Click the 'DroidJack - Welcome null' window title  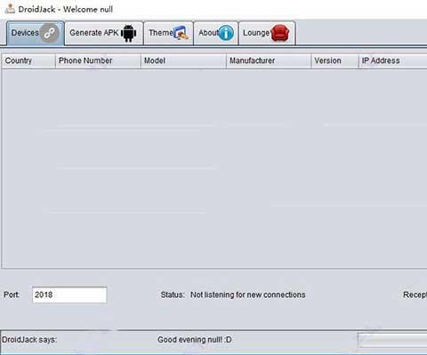pyautogui.click(x=66, y=9)
